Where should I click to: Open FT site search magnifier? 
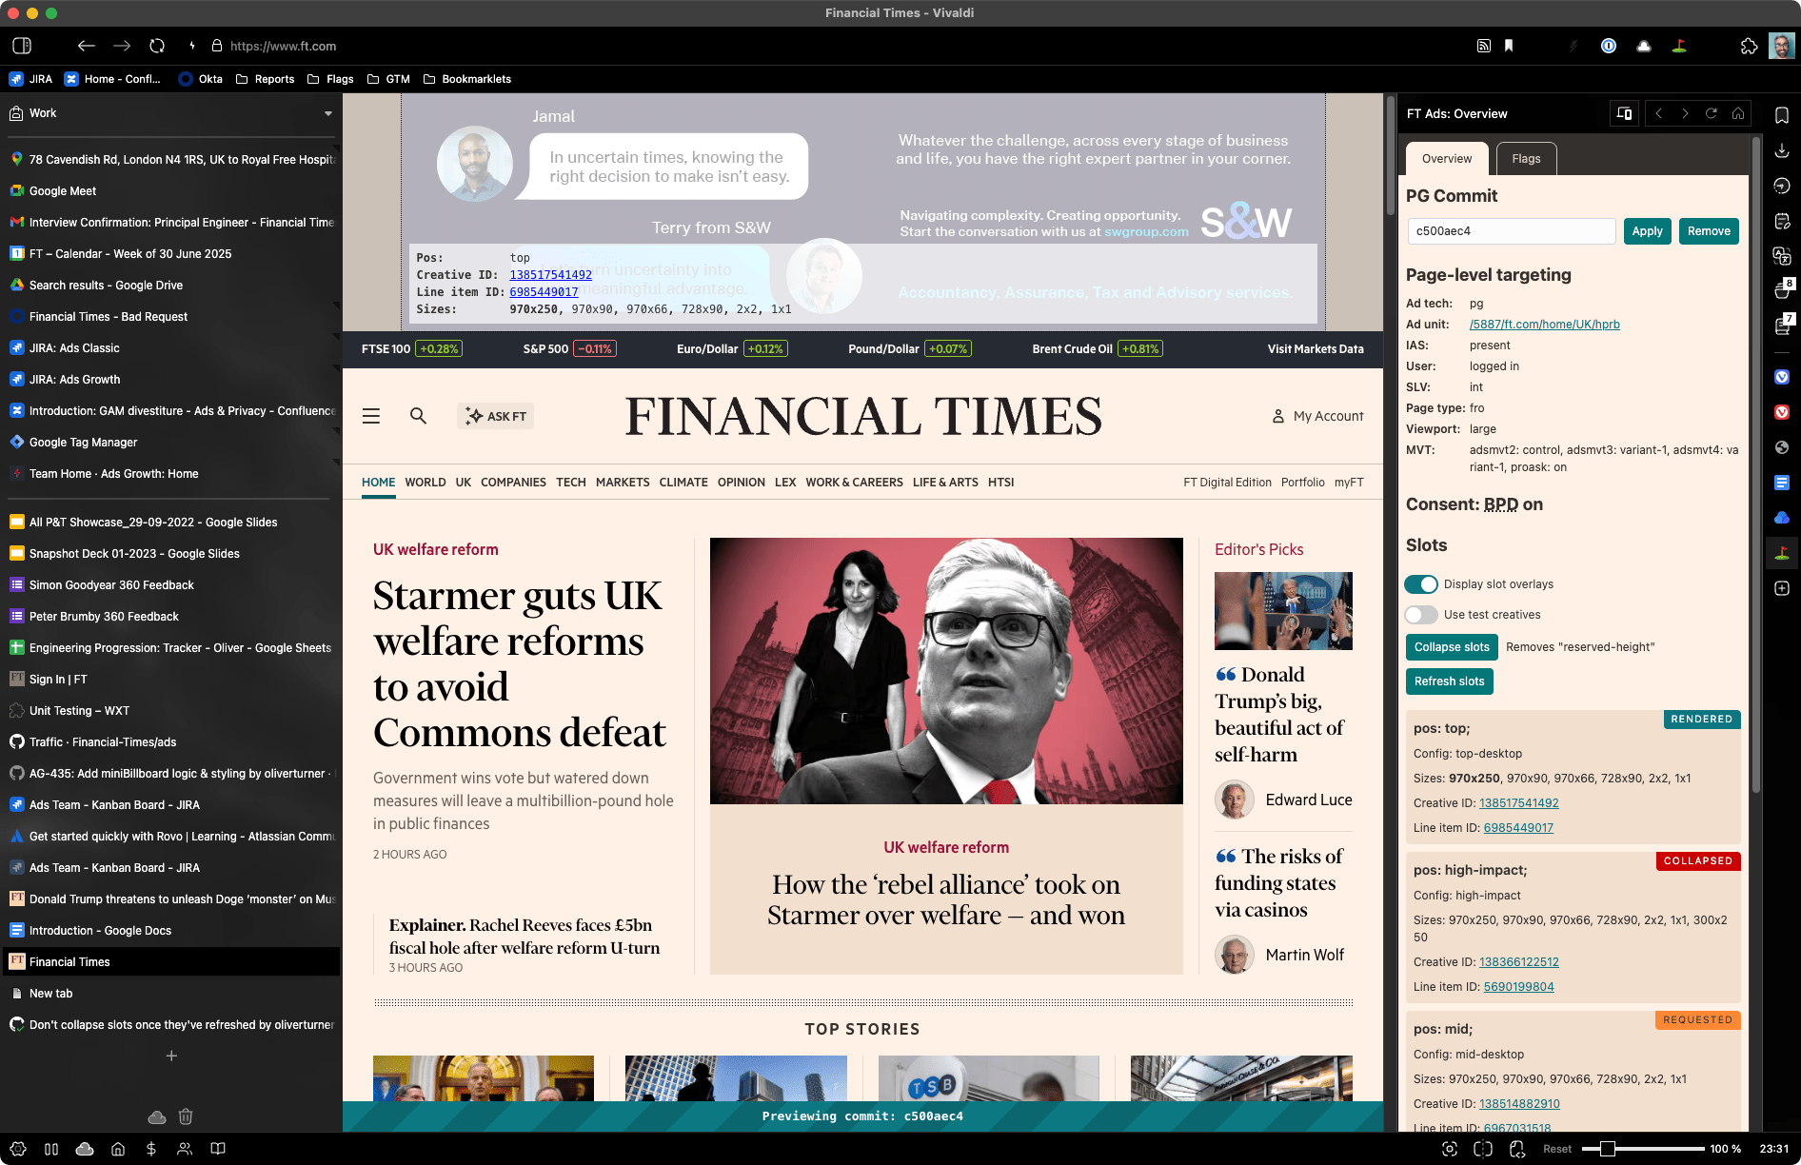pos(418,416)
